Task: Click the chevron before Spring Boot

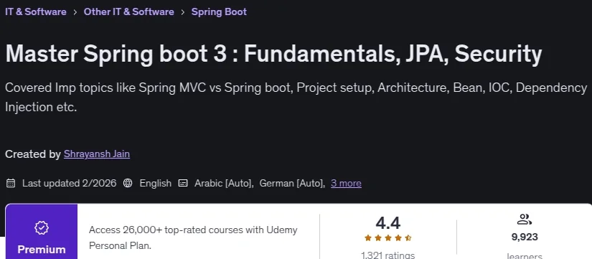Action: coord(183,12)
